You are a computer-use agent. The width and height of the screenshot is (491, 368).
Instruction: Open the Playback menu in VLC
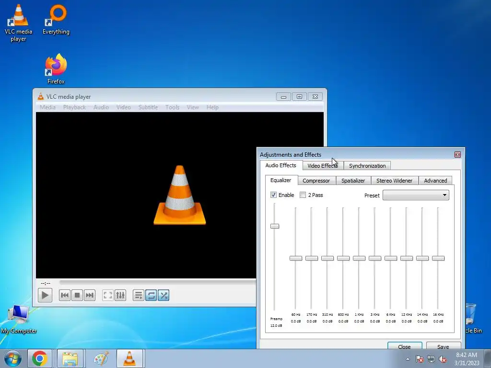[x=74, y=107]
